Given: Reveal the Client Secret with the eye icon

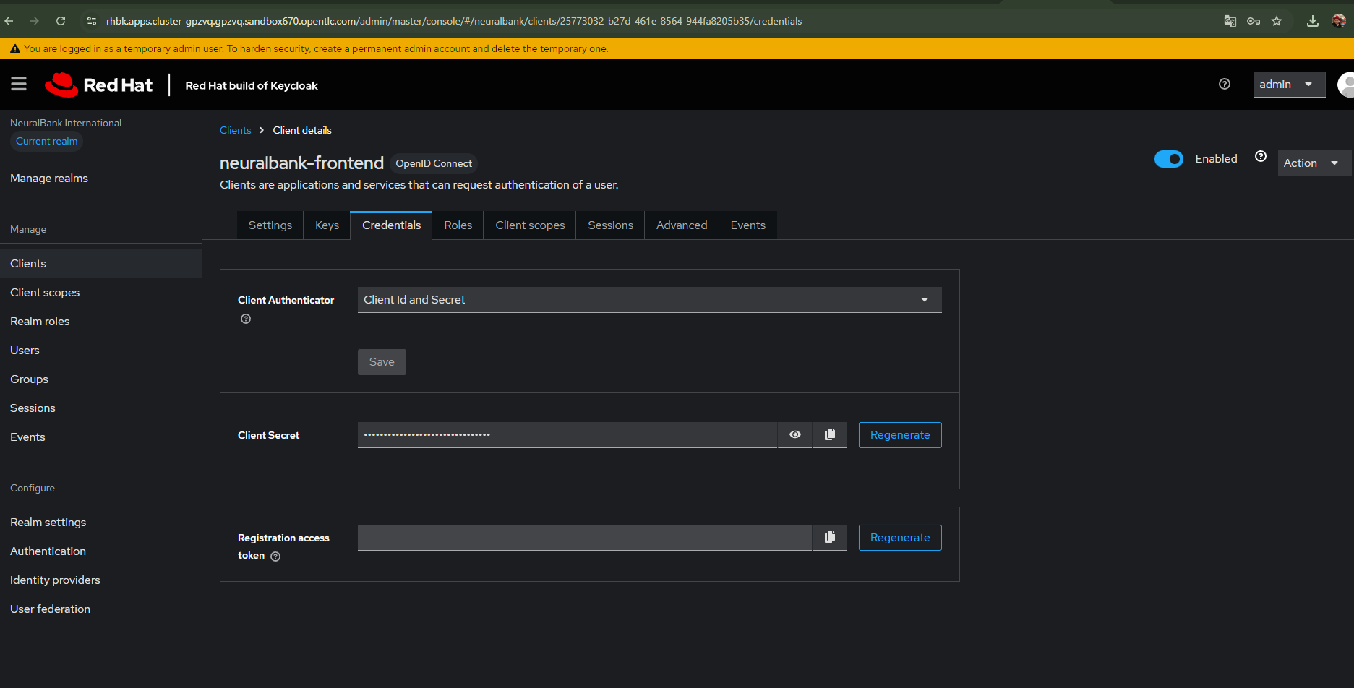Looking at the screenshot, I should tap(794, 434).
